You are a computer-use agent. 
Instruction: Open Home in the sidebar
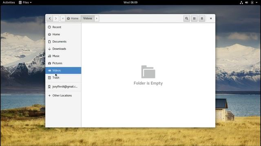(x=63, y=34)
